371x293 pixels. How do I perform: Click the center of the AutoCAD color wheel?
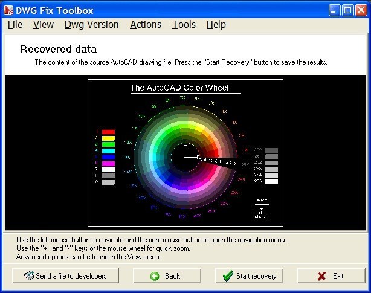coord(185,157)
